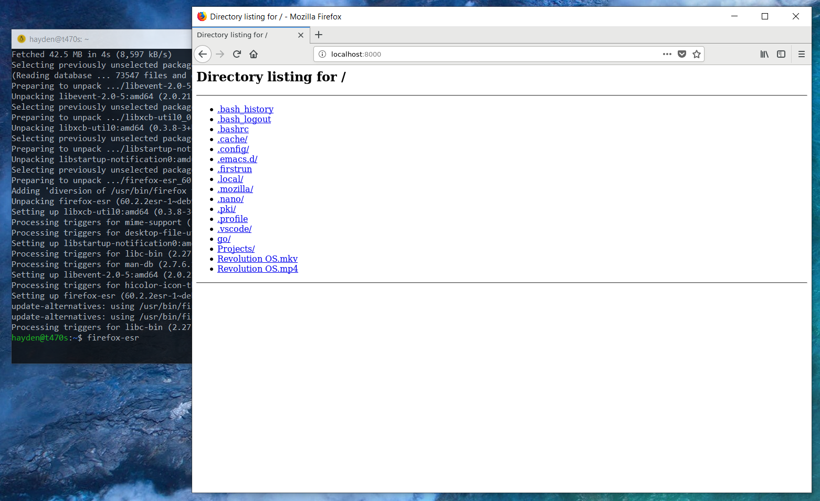The image size is (820, 501).
Task: Open the go/ directory link
Action: click(224, 239)
